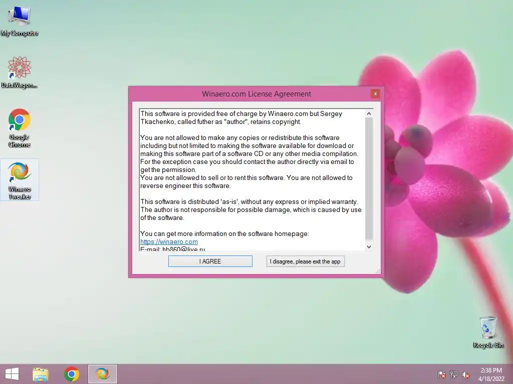Open the Windows Start button

coord(12,374)
